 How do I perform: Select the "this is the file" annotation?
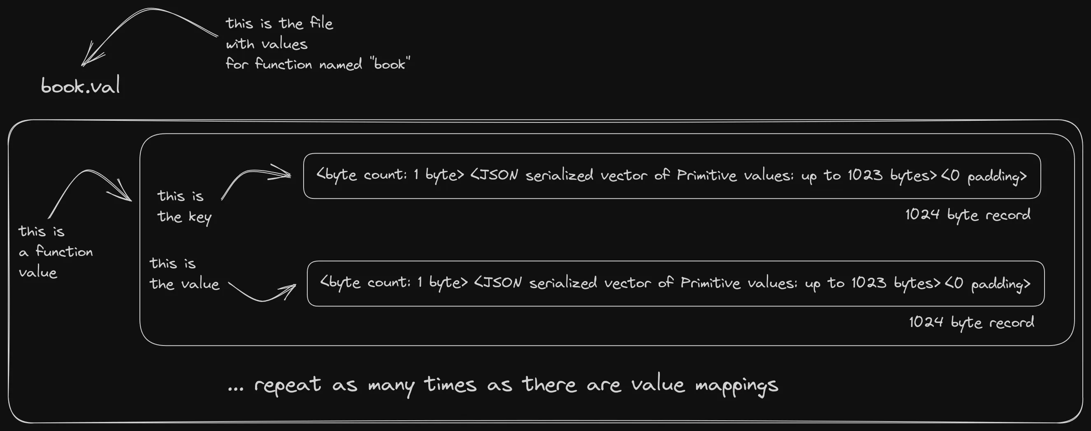279,24
